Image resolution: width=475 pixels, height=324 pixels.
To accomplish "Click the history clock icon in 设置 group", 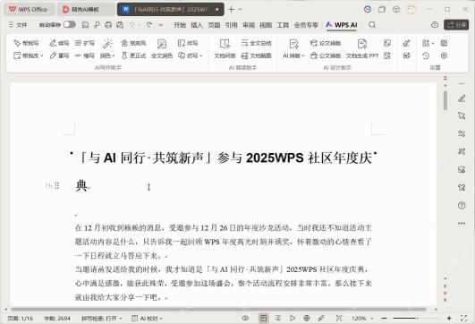I will (426, 55).
